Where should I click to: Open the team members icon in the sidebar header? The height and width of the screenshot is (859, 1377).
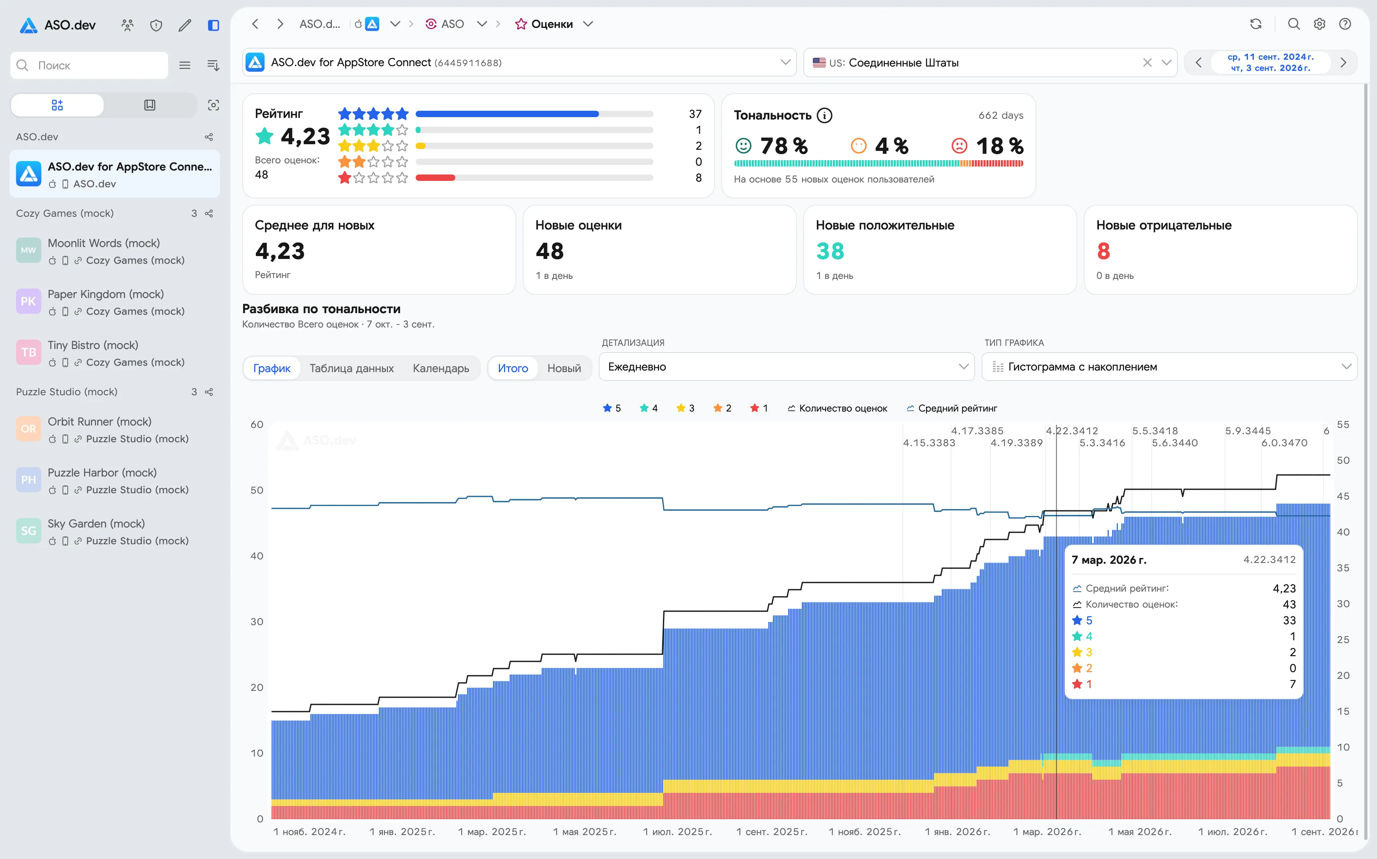127,25
